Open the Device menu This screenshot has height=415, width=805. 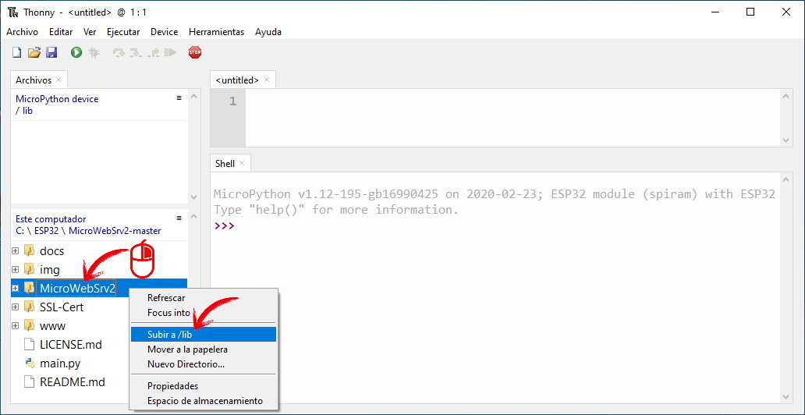[165, 32]
